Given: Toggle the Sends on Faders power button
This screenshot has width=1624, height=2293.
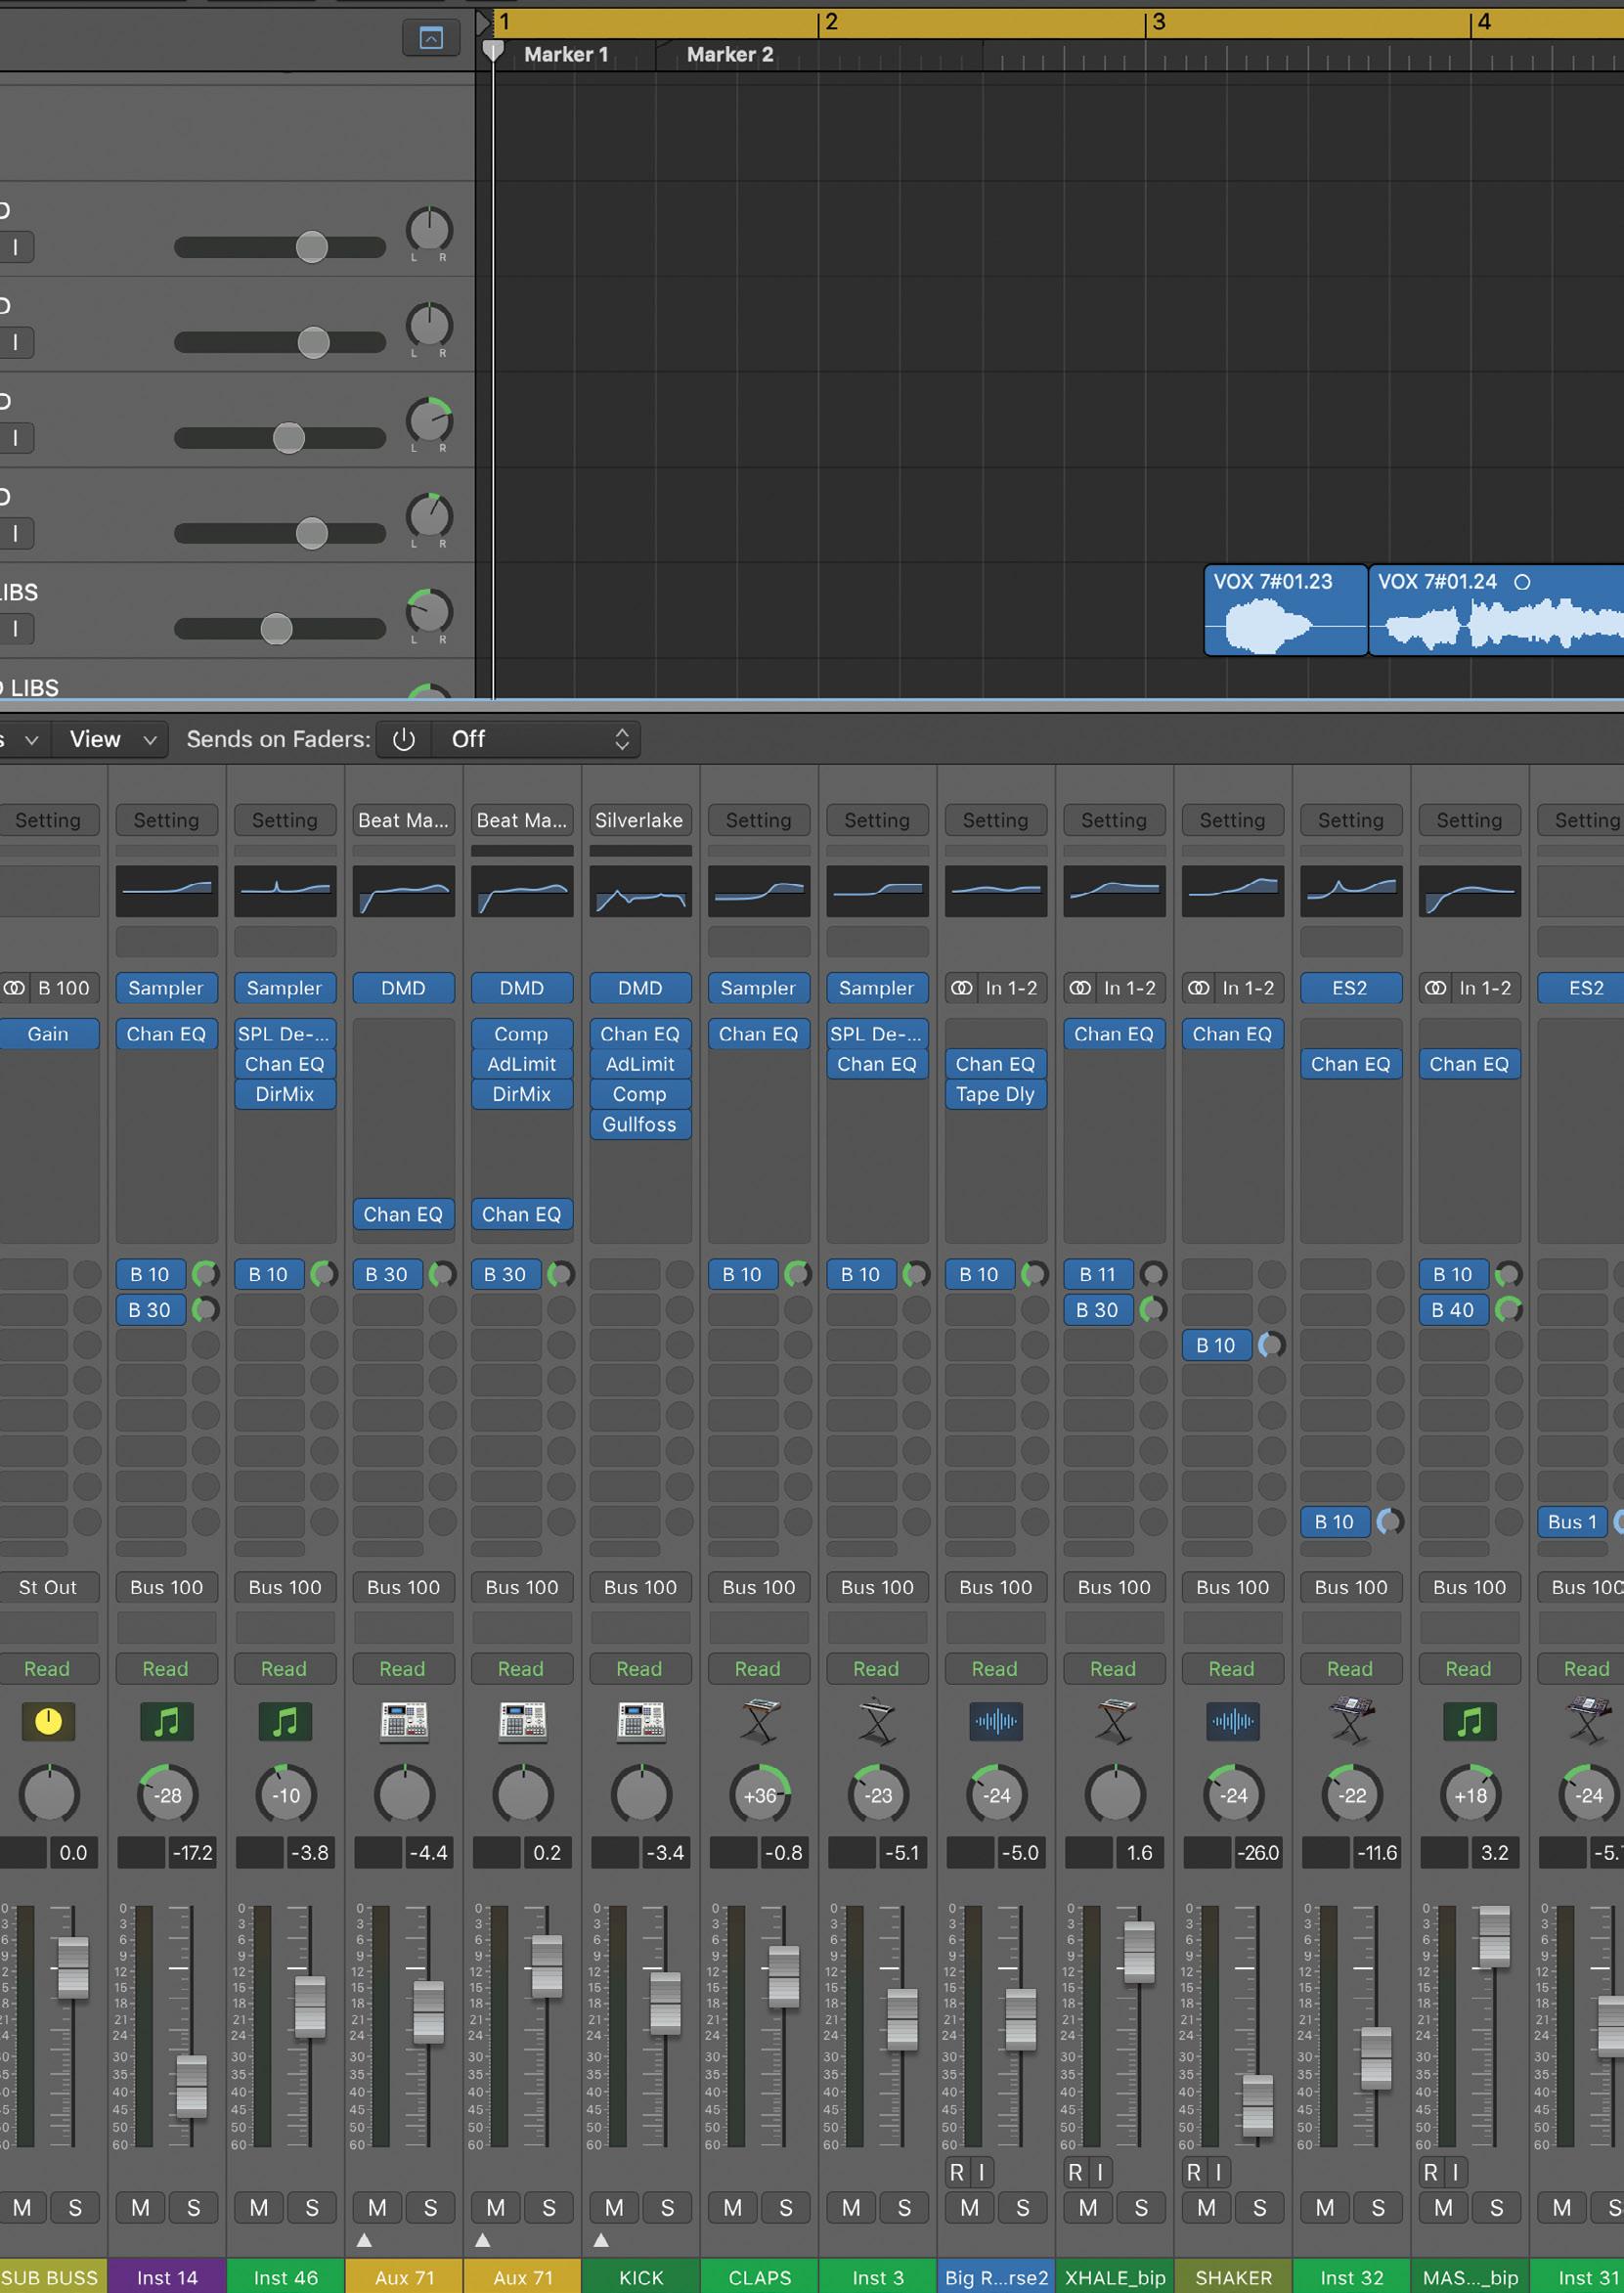Looking at the screenshot, I should (x=404, y=739).
